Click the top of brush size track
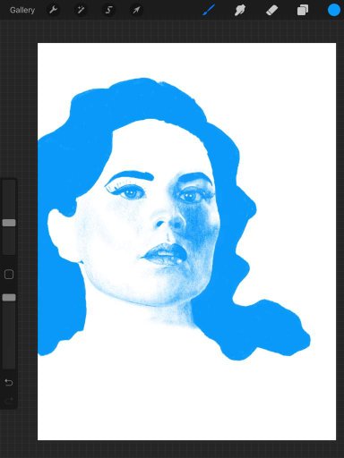The height and width of the screenshot is (458, 344). tap(9, 182)
